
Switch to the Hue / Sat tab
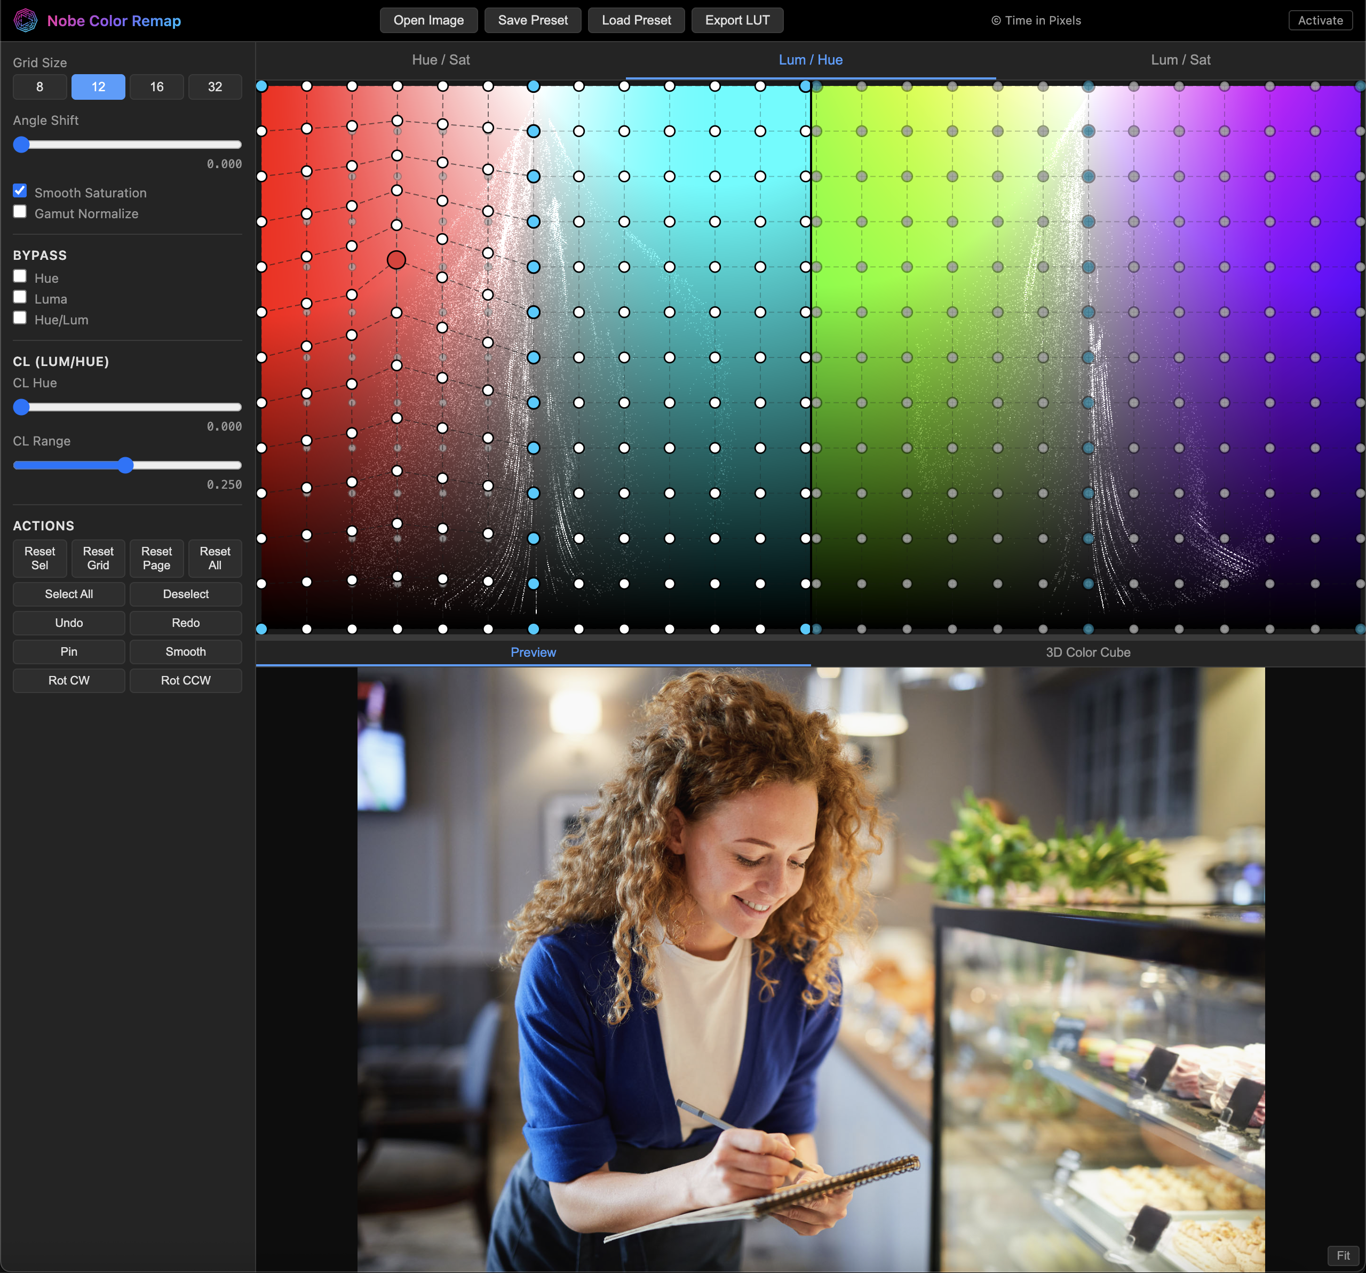[x=441, y=60]
